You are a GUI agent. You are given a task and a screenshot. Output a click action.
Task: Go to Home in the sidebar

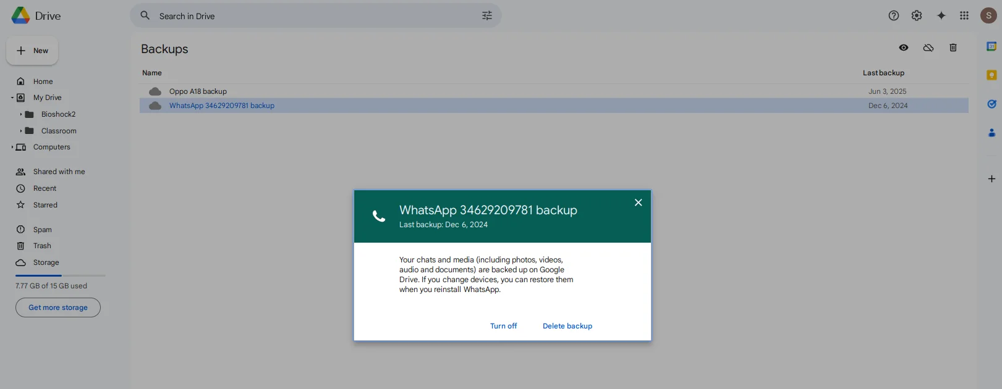click(x=43, y=82)
